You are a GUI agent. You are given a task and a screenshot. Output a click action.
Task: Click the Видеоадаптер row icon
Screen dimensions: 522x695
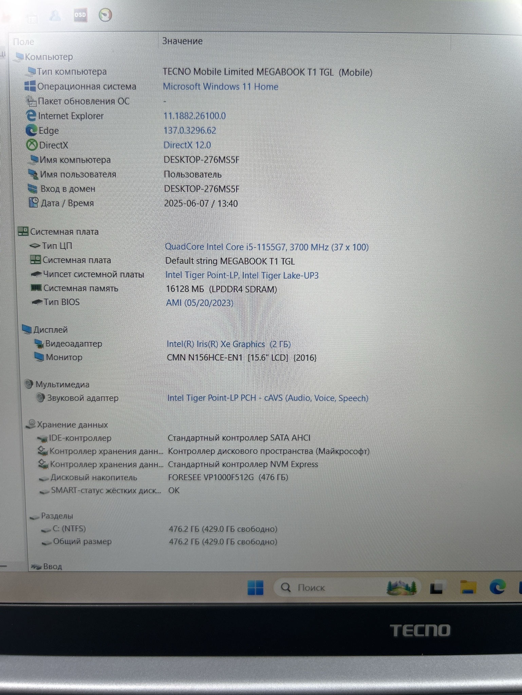tap(39, 343)
